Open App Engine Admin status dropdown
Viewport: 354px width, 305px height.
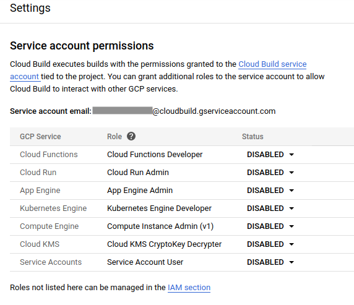tap(270, 191)
